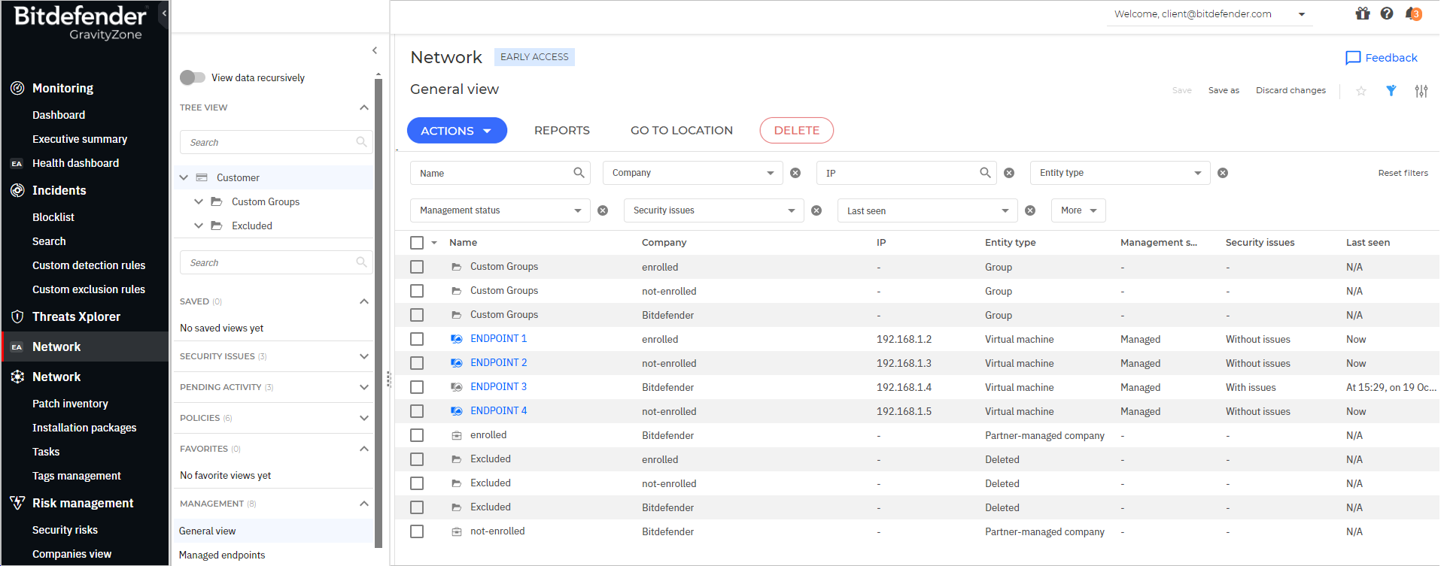
Task: Open the Last seen filter dropdown
Action: pyautogui.click(x=927, y=210)
